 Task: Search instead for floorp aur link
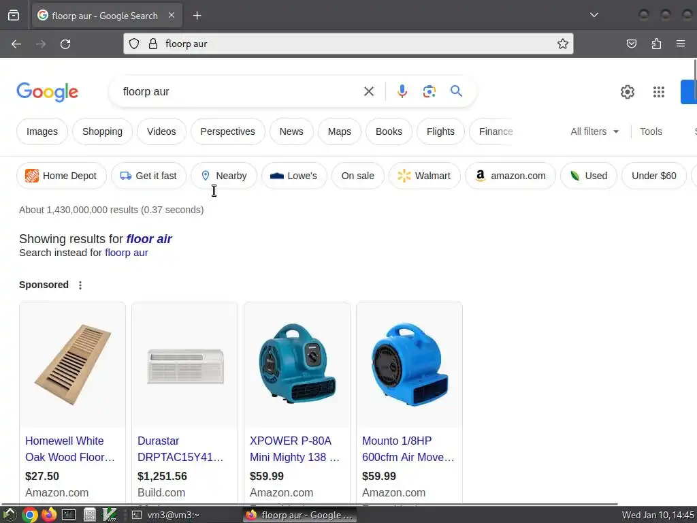[x=126, y=253]
